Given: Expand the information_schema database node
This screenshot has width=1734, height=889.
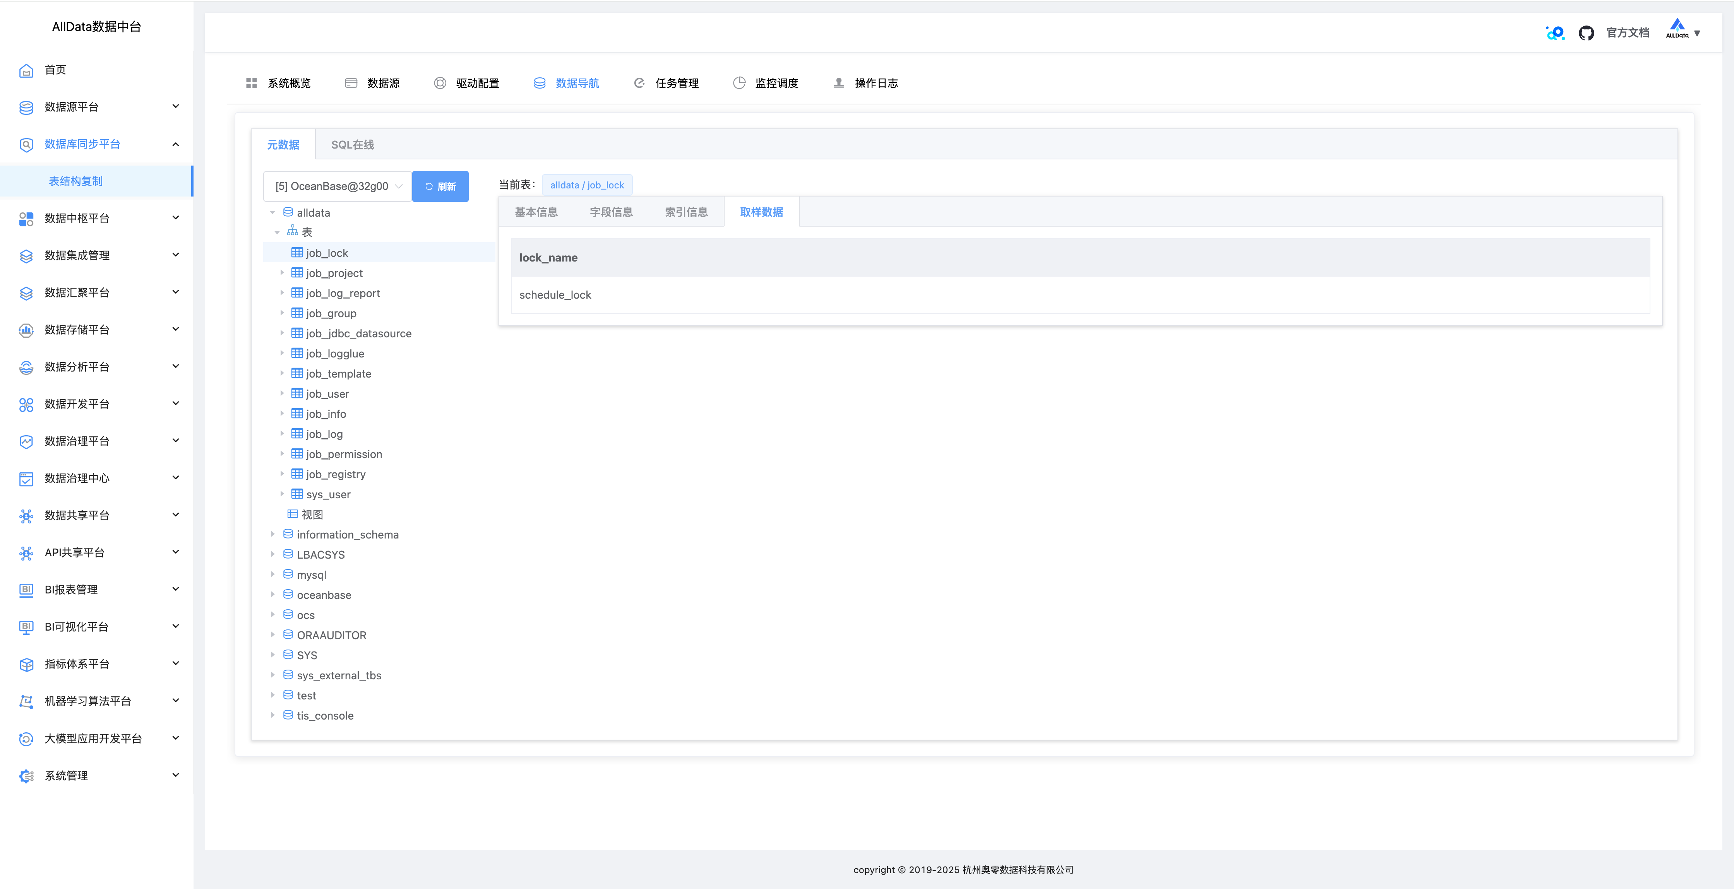Looking at the screenshot, I should (272, 534).
